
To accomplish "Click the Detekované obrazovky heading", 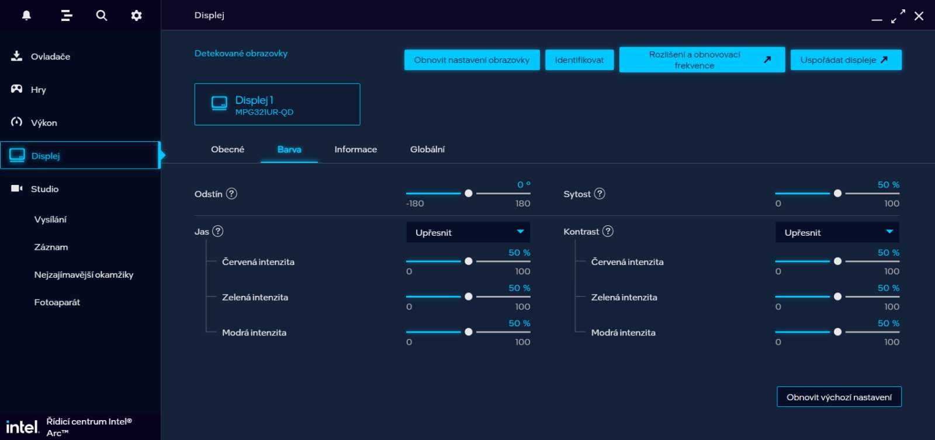I will click(x=241, y=53).
